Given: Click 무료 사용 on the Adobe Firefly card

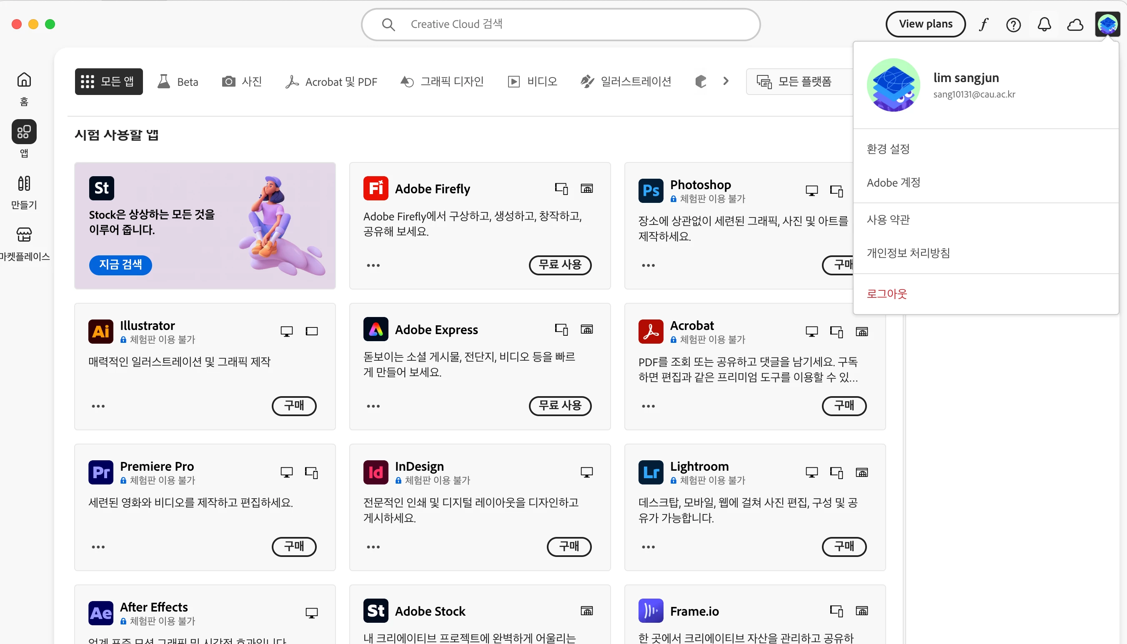Looking at the screenshot, I should 560,265.
